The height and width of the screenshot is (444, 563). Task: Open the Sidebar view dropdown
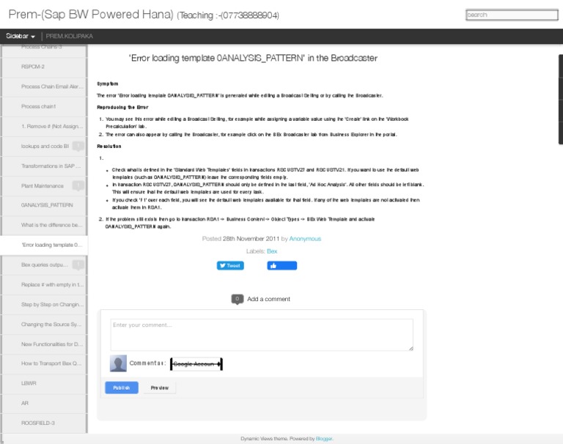(21, 36)
